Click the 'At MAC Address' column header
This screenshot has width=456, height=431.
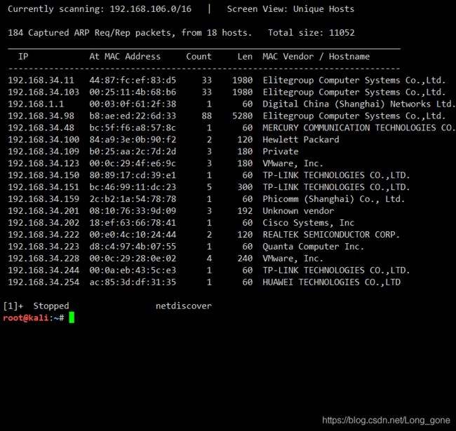[x=125, y=56]
